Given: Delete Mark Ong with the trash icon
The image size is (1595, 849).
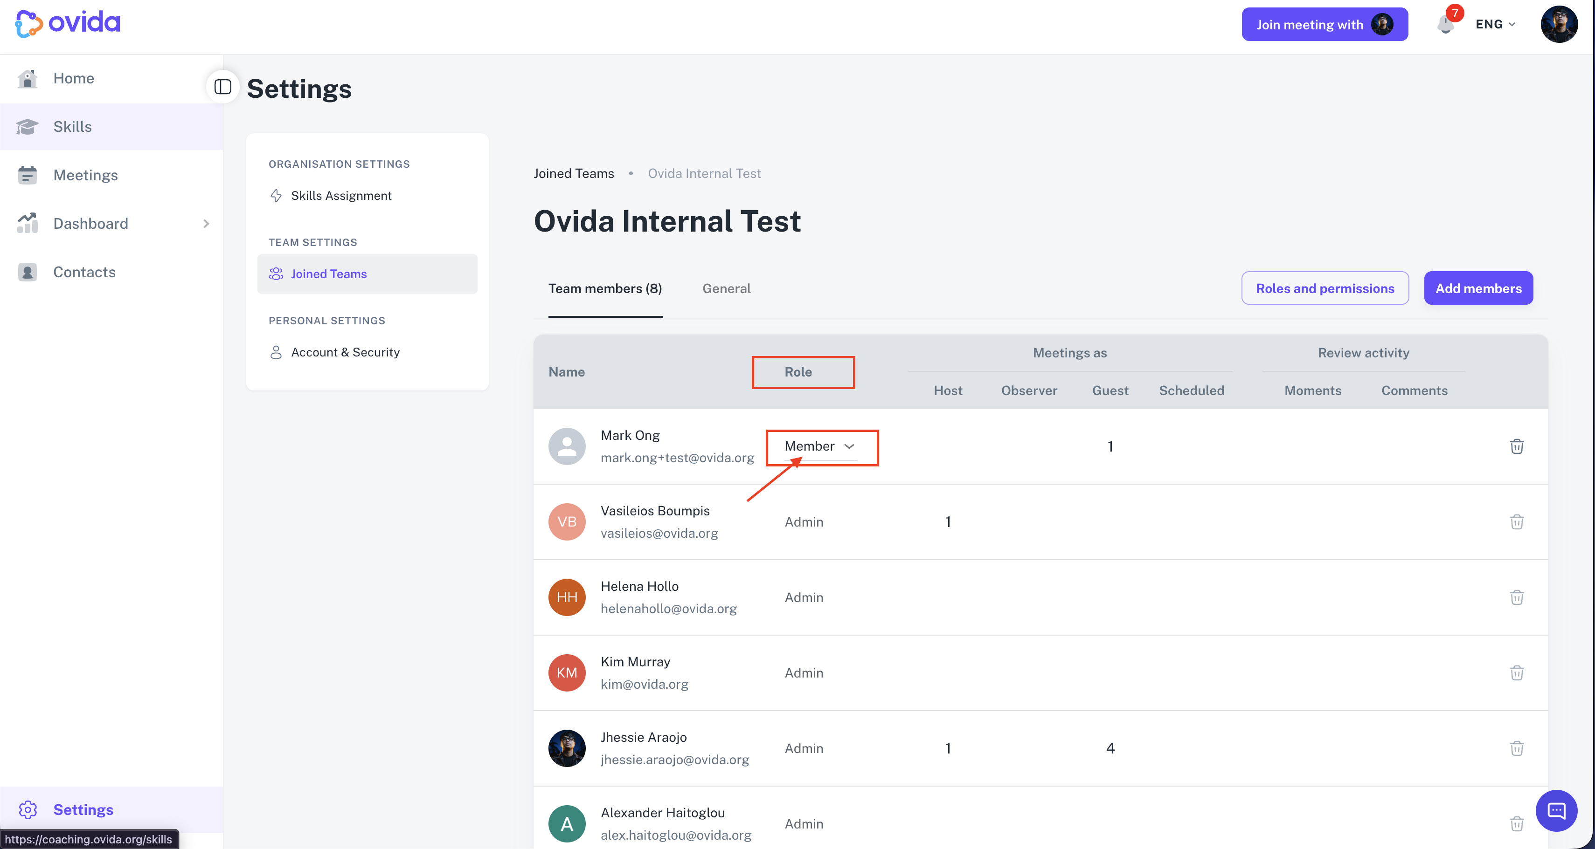Looking at the screenshot, I should click(1516, 446).
